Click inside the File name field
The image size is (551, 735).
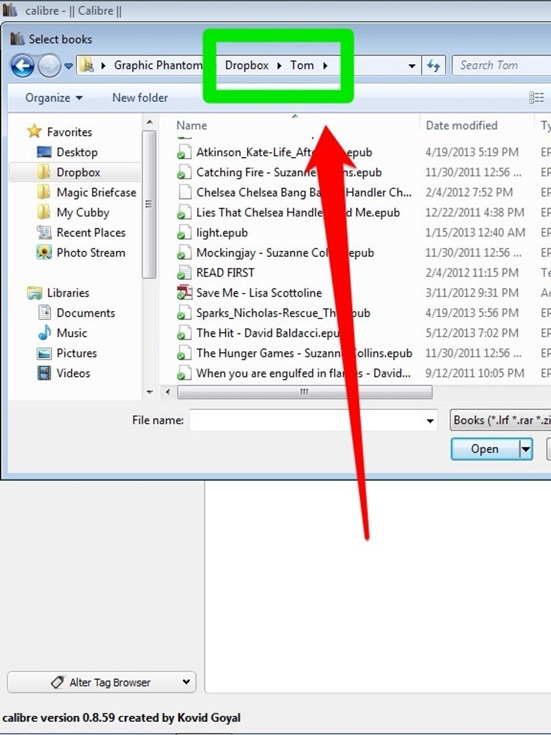309,420
